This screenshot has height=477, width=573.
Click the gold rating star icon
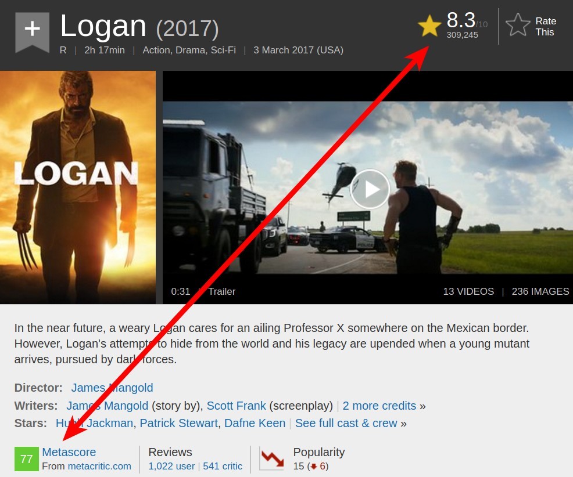429,26
